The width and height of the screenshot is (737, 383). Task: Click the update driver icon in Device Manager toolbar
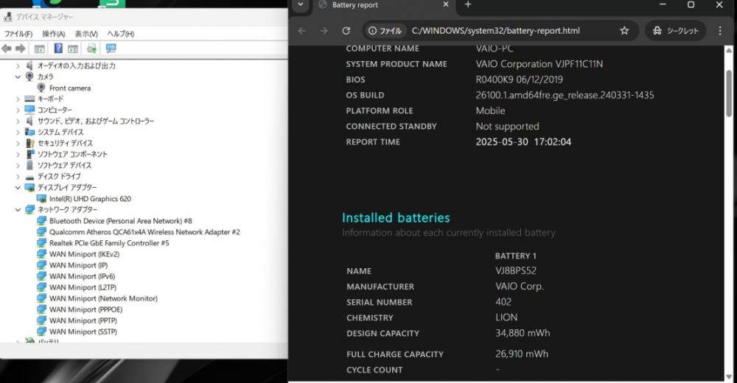[x=91, y=49]
